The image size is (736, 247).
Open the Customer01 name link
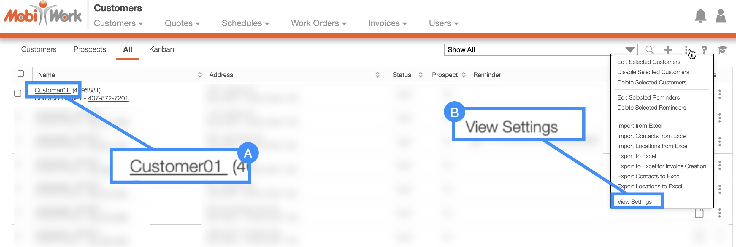coord(52,90)
